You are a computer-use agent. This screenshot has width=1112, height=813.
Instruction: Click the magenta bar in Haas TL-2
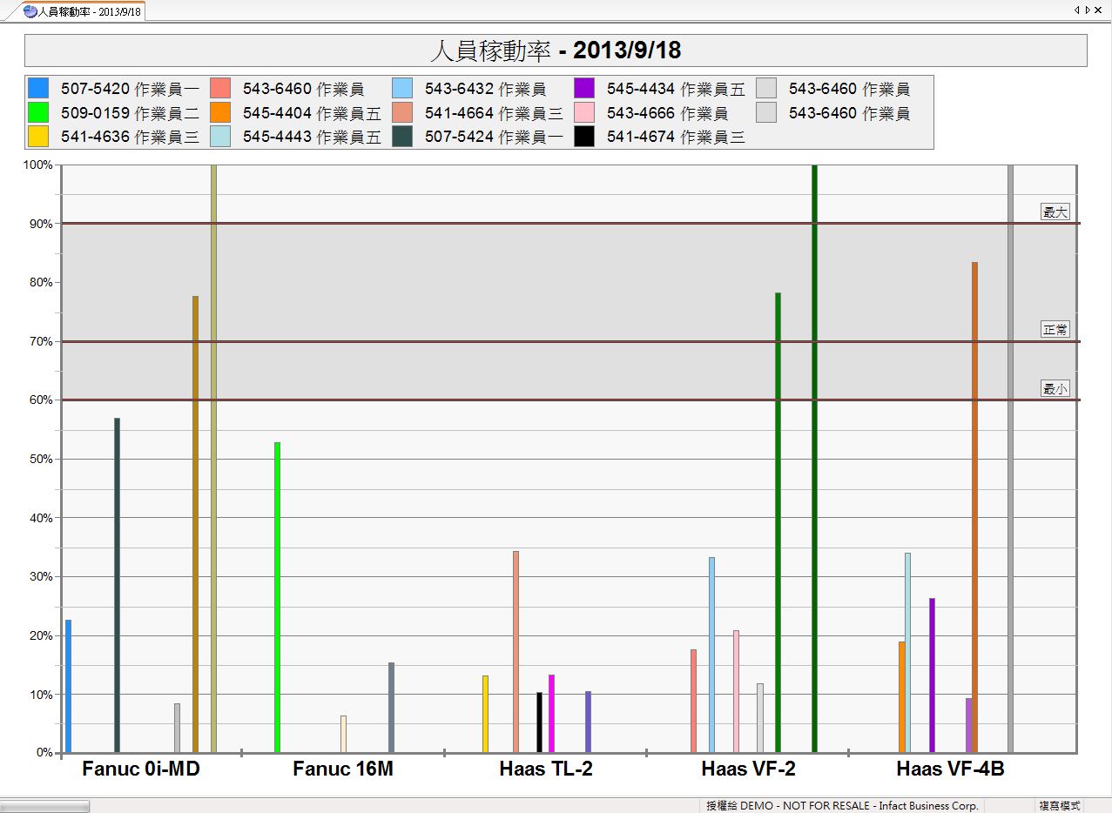click(x=551, y=714)
